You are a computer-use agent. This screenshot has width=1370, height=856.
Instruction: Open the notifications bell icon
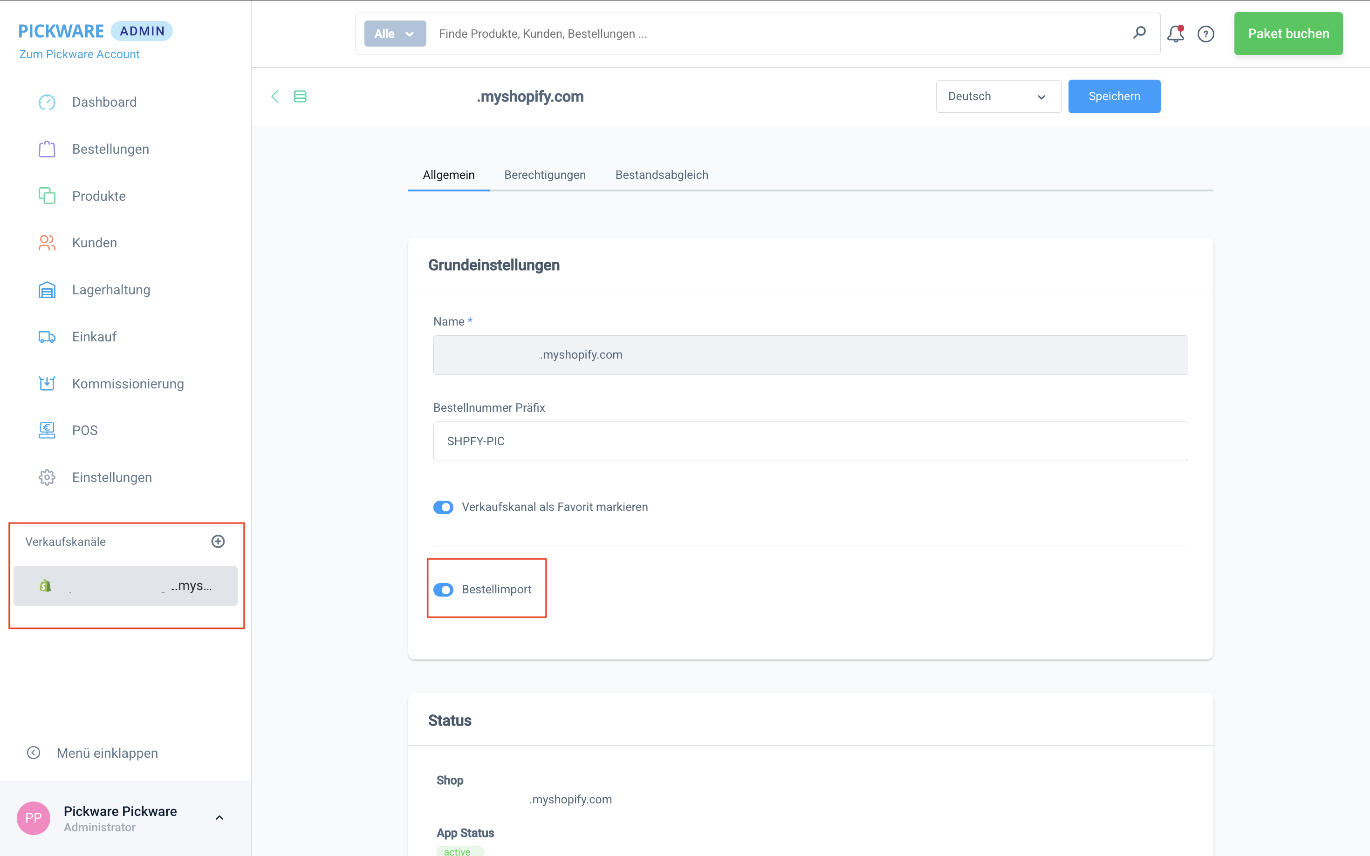coord(1175,34)
